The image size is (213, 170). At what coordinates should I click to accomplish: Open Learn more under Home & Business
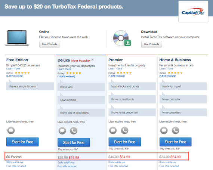166,69
